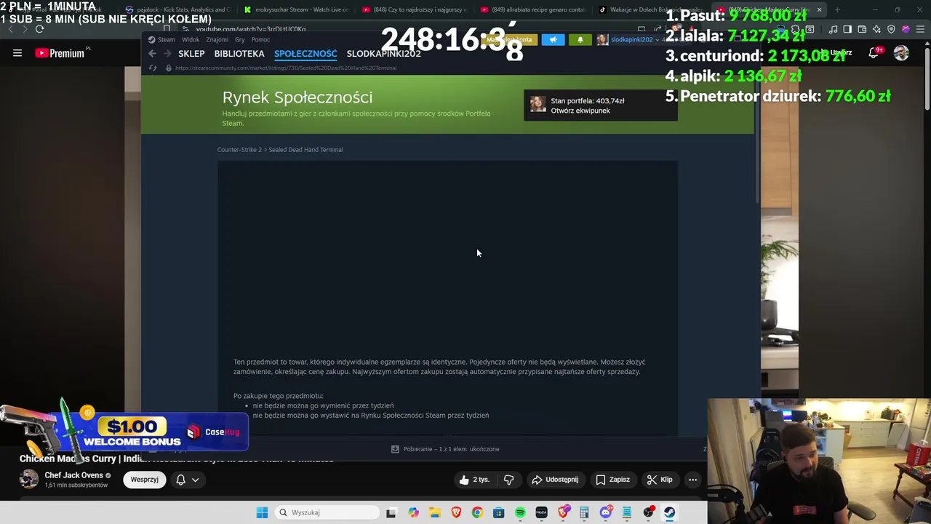Reload the browser page
Viewport: 931px width, 524px height.
point(39,29)
